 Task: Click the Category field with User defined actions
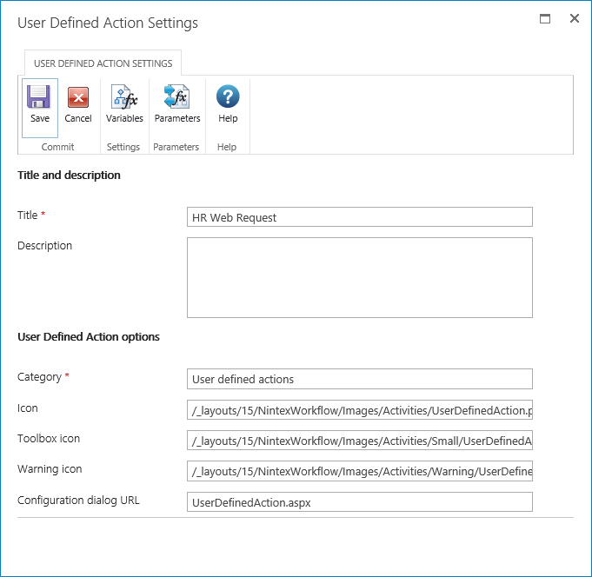(359, 379)
